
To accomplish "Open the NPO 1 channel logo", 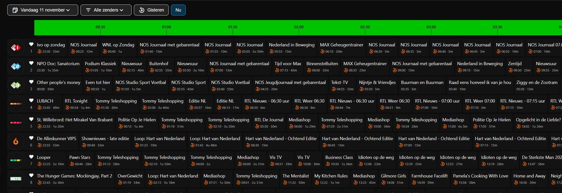I will coord(16,48).
